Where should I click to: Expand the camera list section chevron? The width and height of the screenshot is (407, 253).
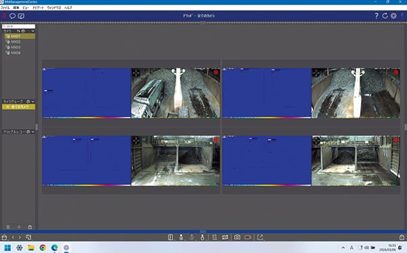pyautogui.click(x=33, y=31)
